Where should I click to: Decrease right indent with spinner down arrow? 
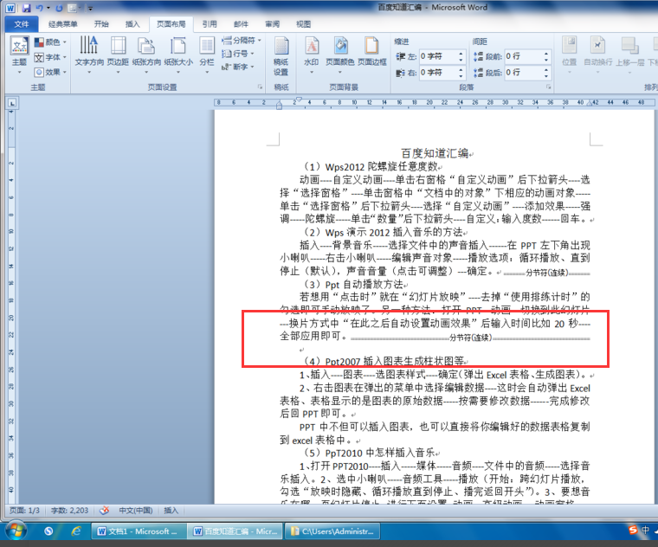461,76
